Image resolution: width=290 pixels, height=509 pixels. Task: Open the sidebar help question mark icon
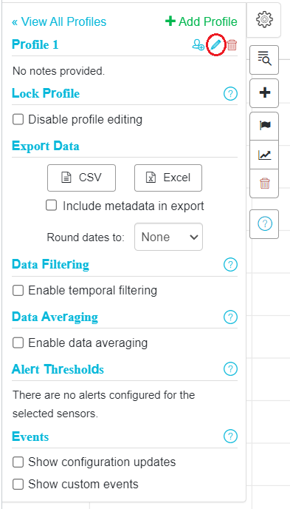264,224
